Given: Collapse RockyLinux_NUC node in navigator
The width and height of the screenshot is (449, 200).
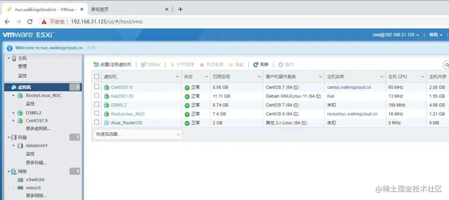Looking at the screenshot, I should [13, 95].
